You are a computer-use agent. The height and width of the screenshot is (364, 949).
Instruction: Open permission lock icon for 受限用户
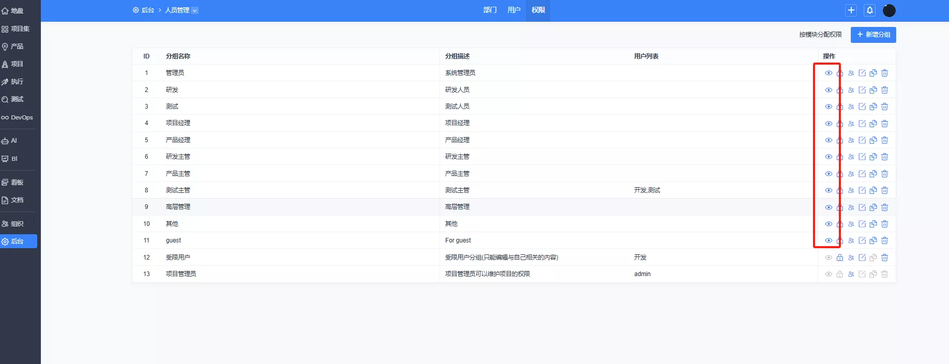(x=840, y=257)
